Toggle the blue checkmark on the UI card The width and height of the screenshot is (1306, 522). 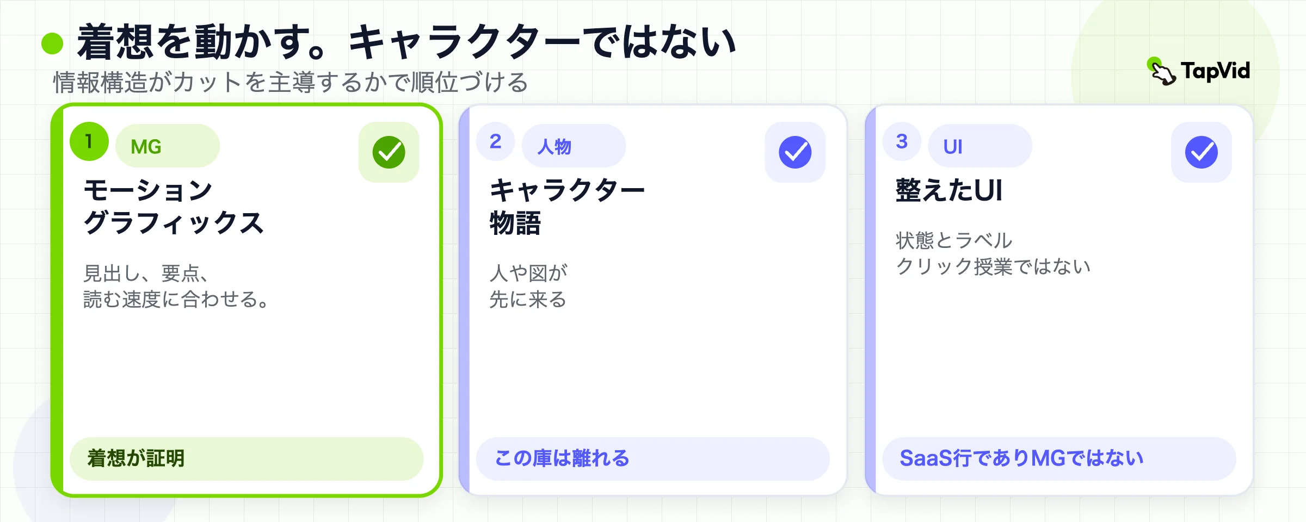click(x=1202, y=152)
